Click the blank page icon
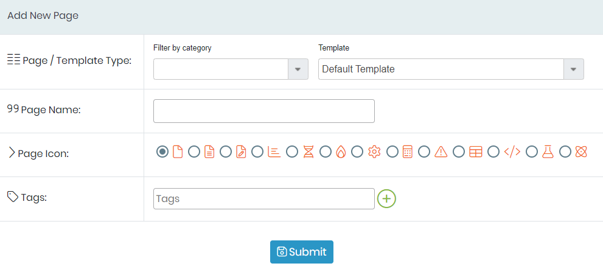Image resolution: width=603 pixels, height=269 pixels. click(x=177, y=152)
